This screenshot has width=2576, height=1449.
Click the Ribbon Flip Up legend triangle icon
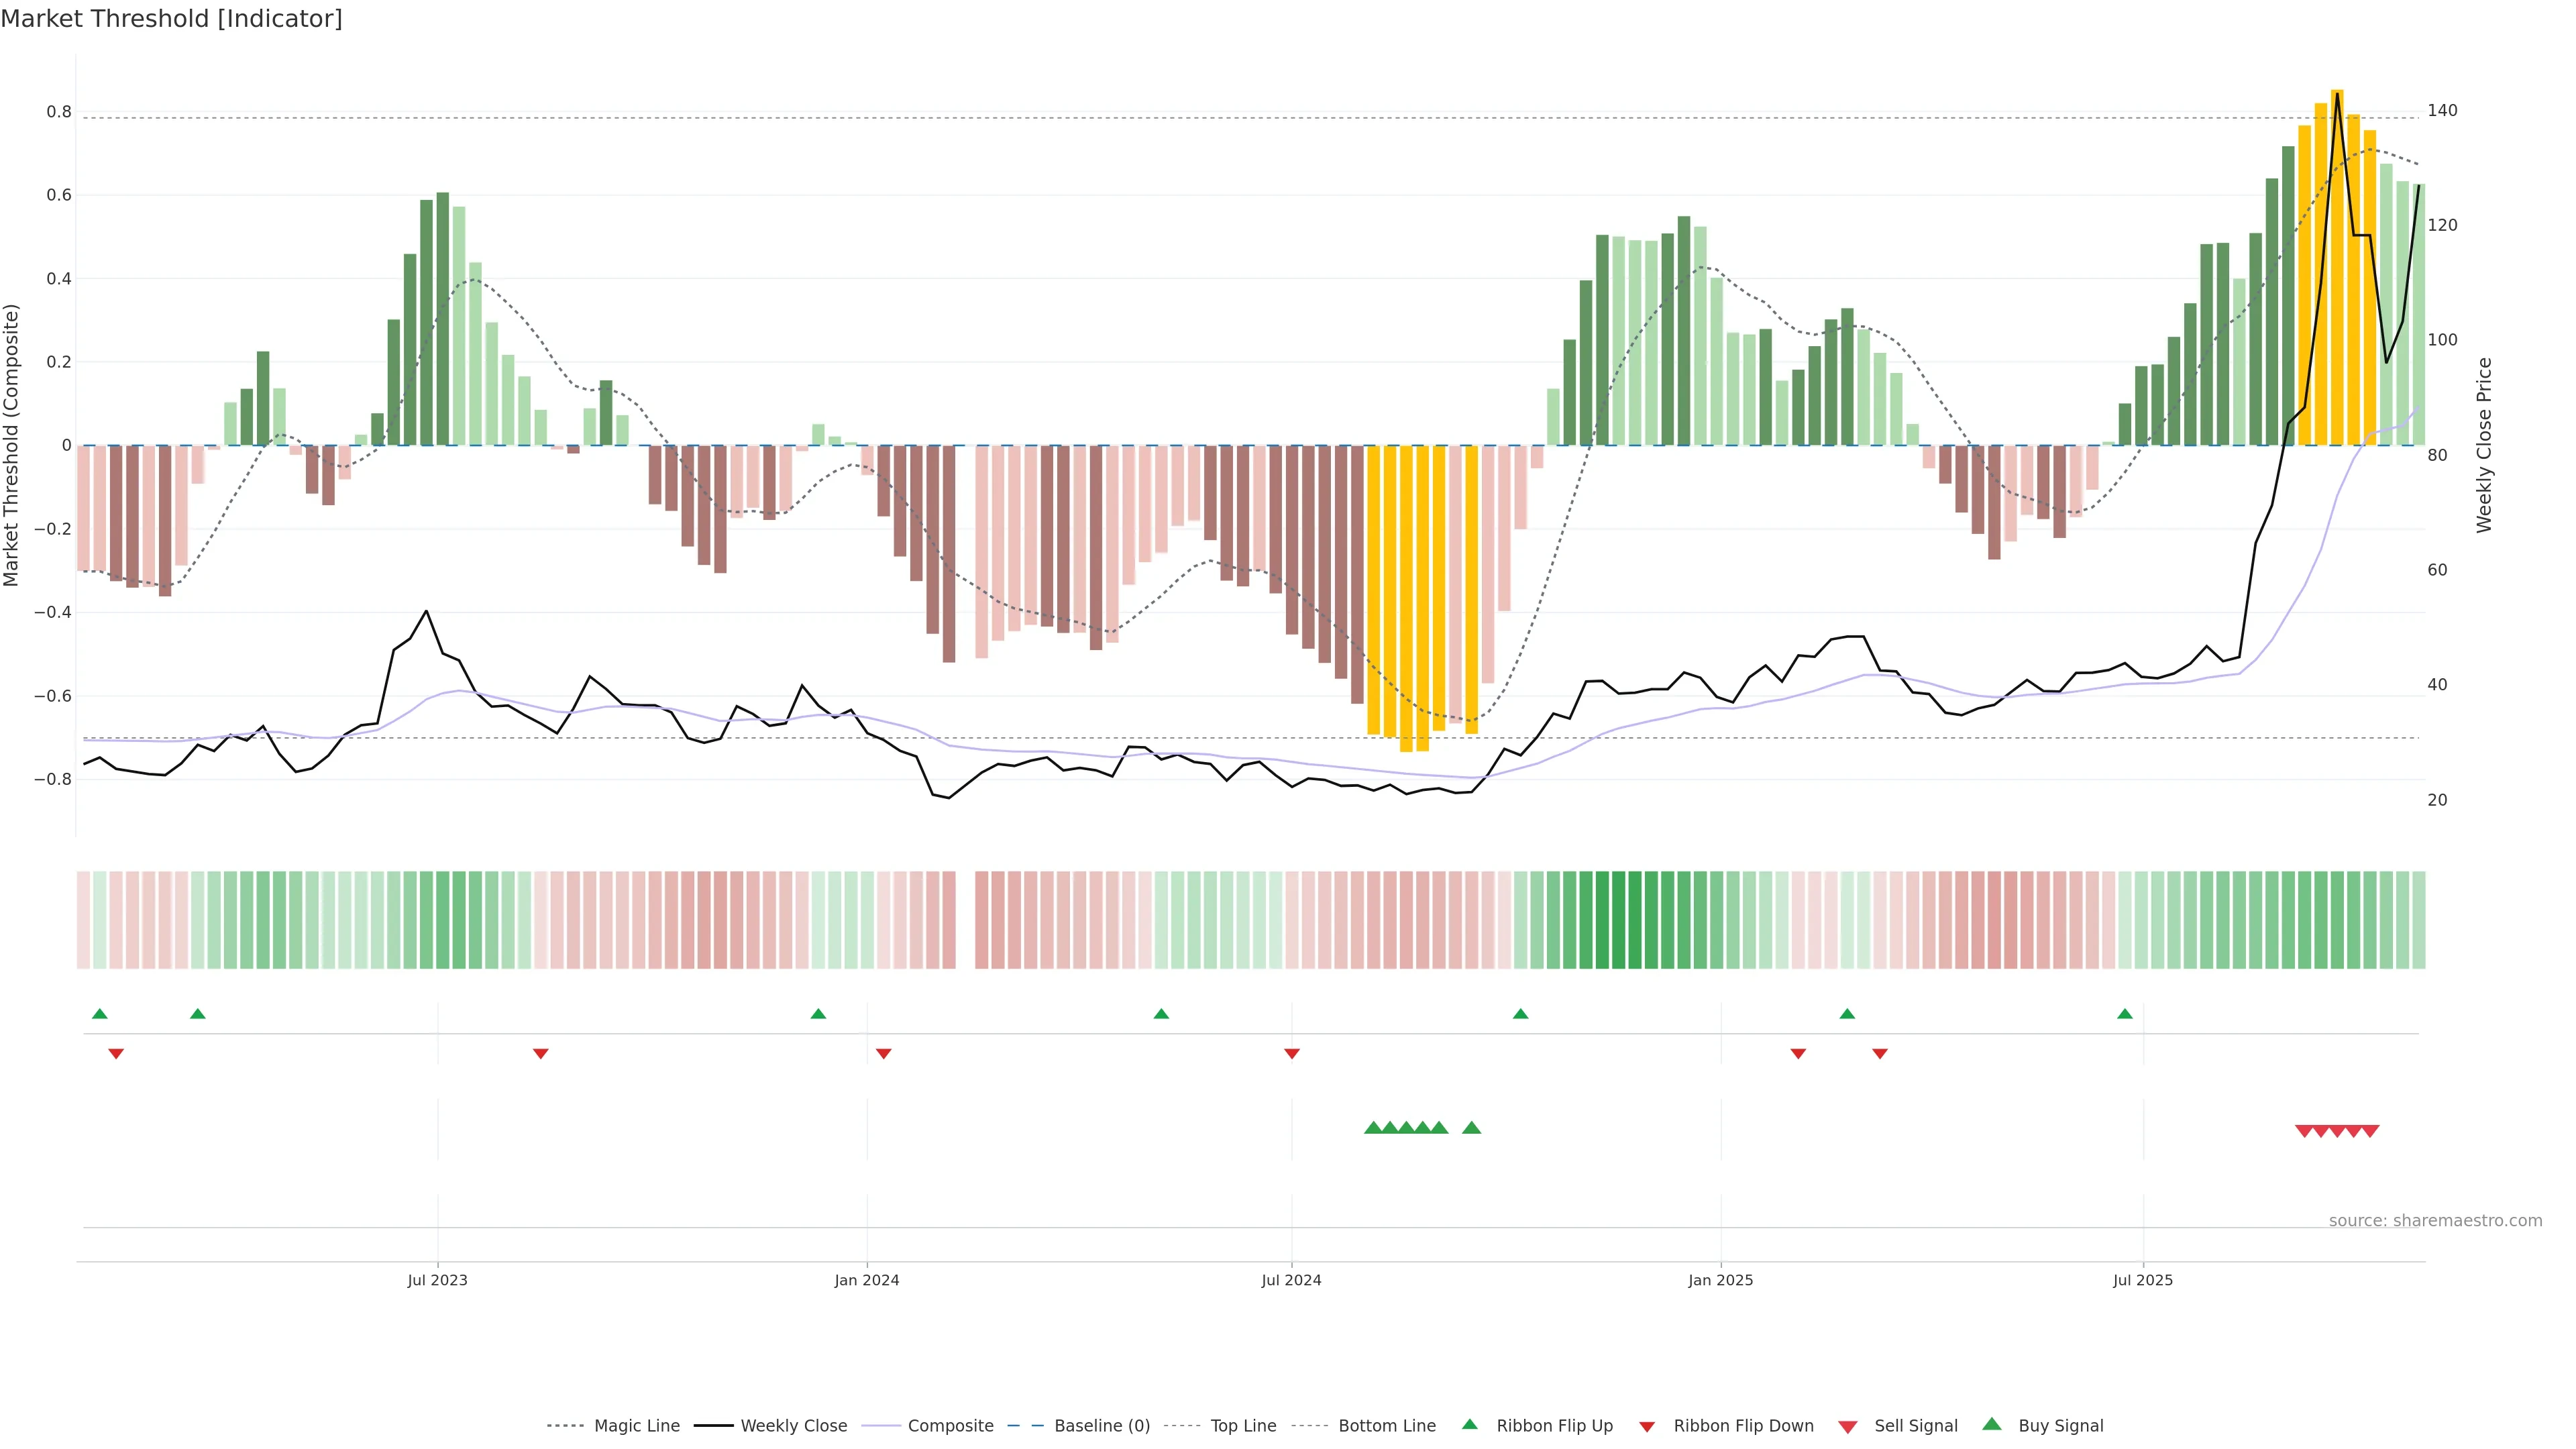click(x=1469, y=1424)
